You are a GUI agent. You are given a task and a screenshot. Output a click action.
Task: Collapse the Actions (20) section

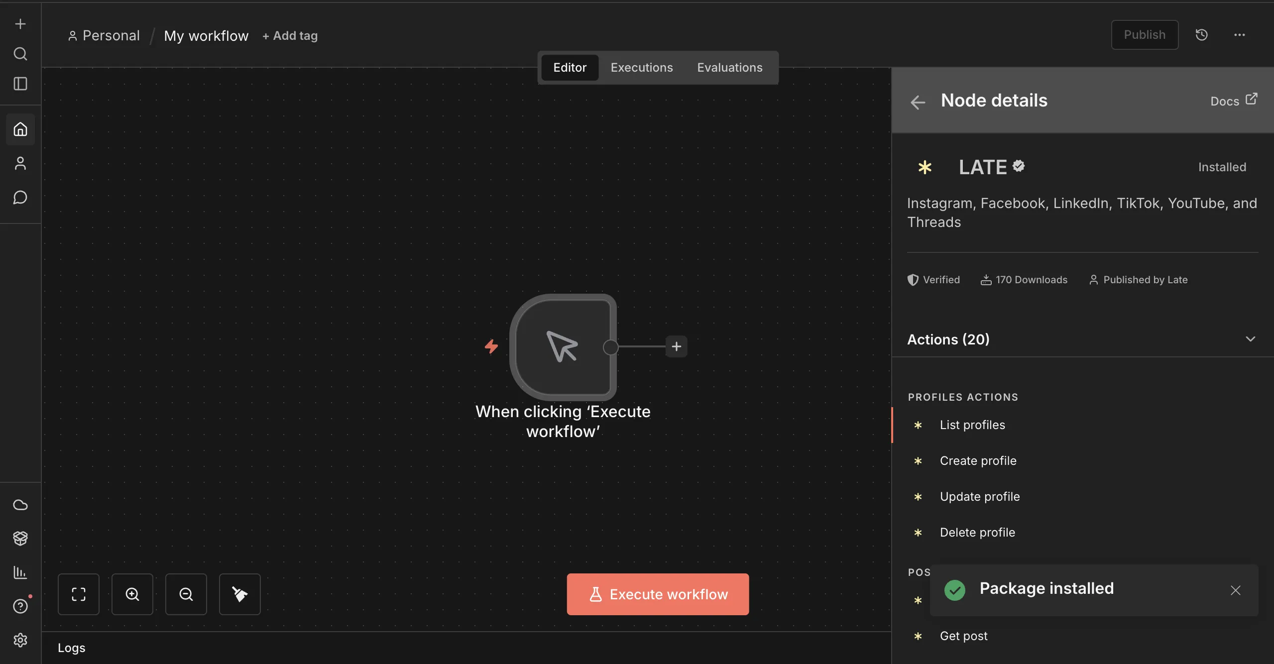coord(1250,339)
